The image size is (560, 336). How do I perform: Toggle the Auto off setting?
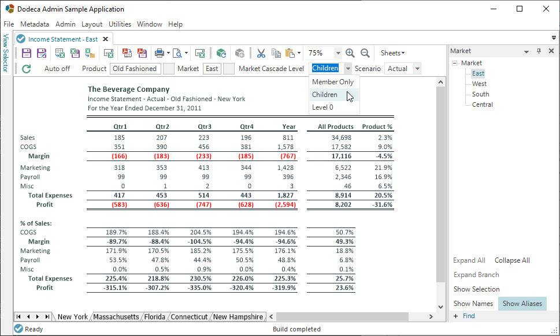coord(57,69)
